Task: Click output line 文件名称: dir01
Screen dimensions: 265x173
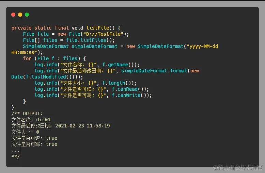Action: coord(31,120)
